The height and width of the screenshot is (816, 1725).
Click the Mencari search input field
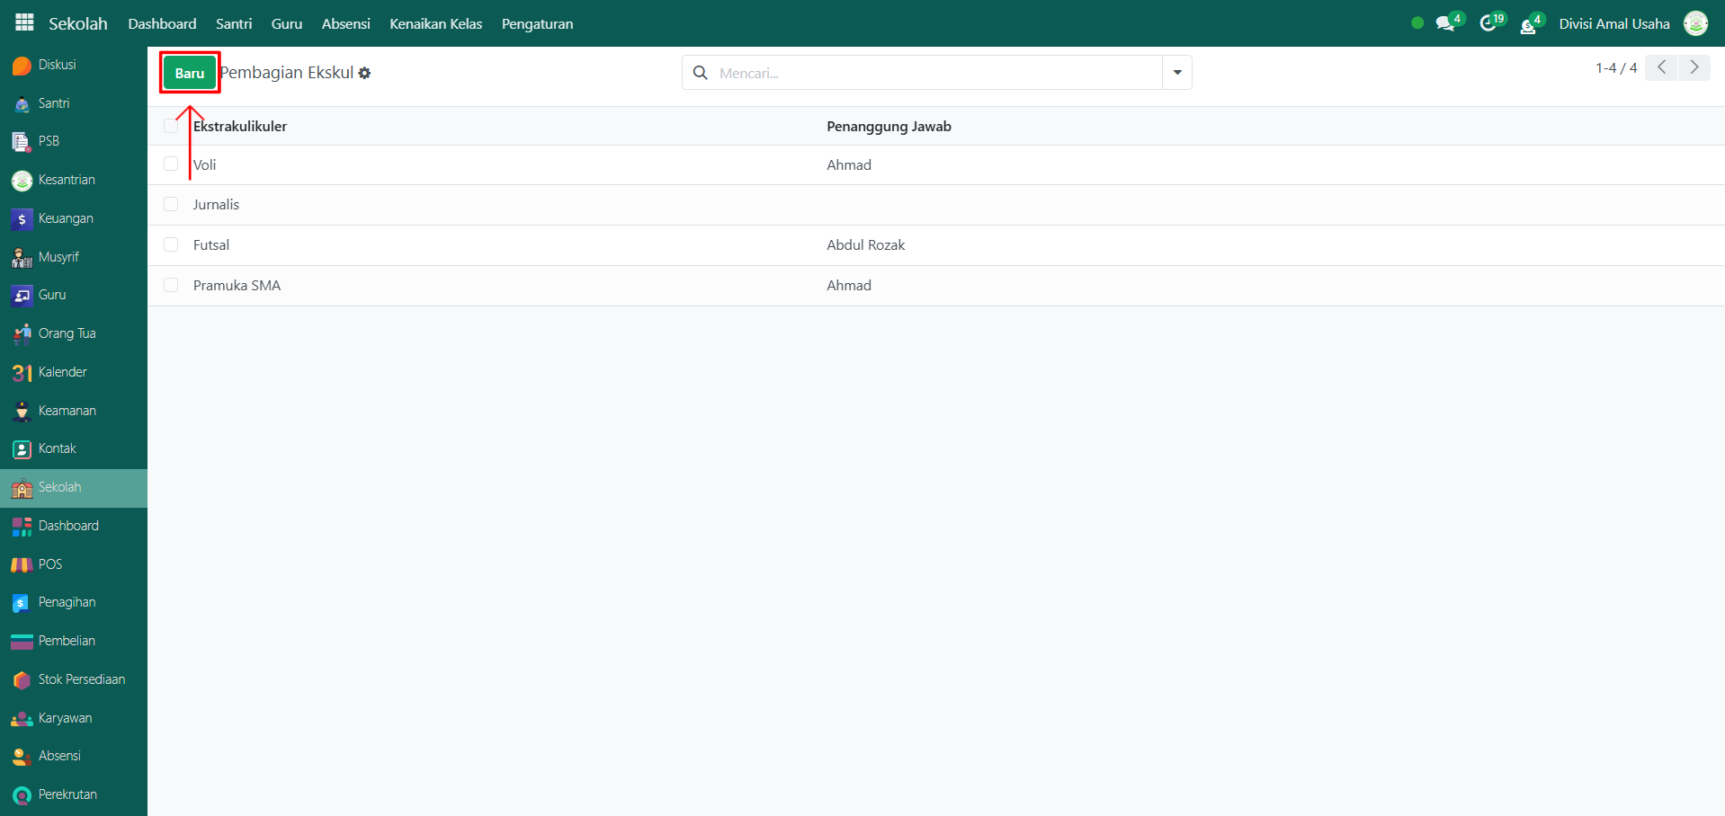[x=935, y=73]
